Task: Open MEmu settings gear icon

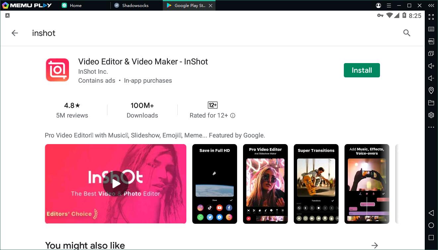Action: pos(431,115)
